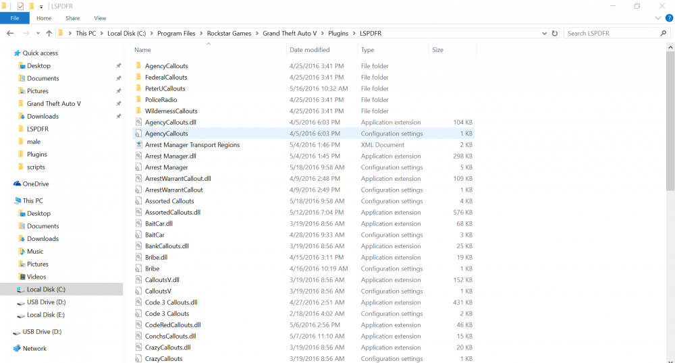
Task: Switch to the View ribbon tab
Action: [x=100, y=18]
